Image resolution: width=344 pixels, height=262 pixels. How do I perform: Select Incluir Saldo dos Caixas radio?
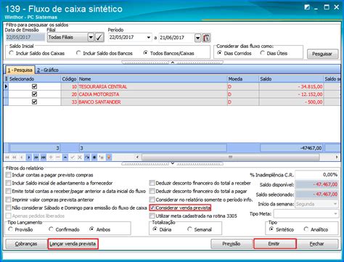[x=11, y=53]
